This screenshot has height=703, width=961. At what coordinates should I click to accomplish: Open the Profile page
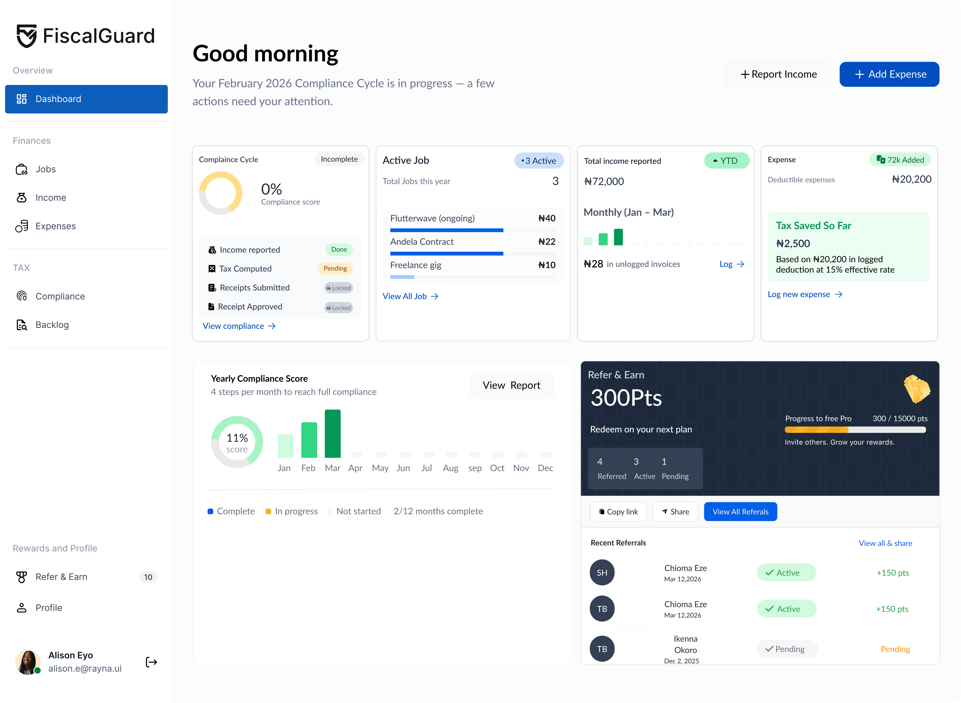coord(87,608)
